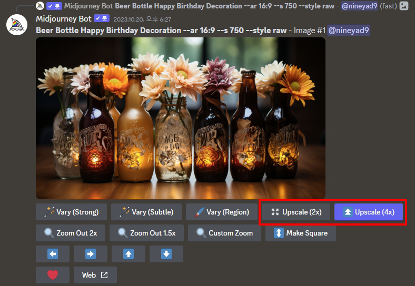Click the Upscale (4x) button
Image resolution: width=415 pixels, height=286 pixels.
[369, 212]
